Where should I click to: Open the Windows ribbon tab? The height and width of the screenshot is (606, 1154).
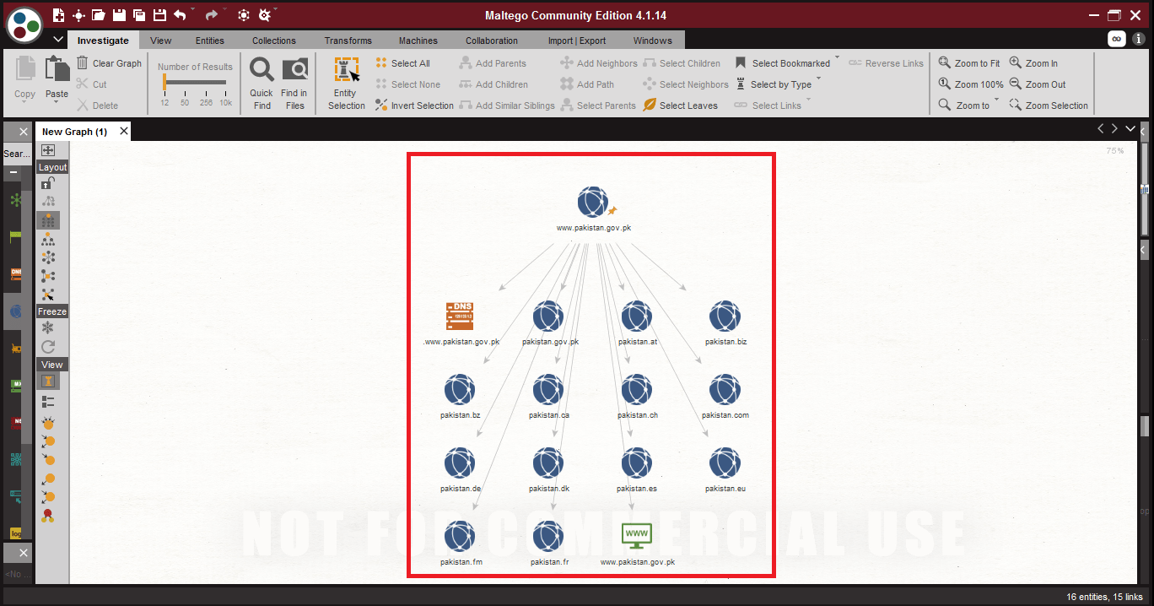pos(653,41)
